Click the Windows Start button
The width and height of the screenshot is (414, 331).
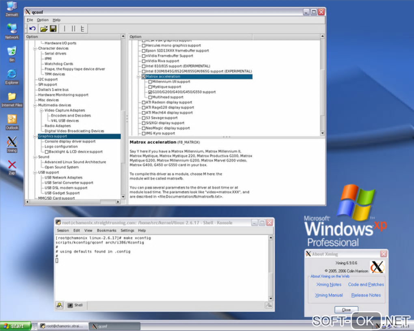(15, 326)
